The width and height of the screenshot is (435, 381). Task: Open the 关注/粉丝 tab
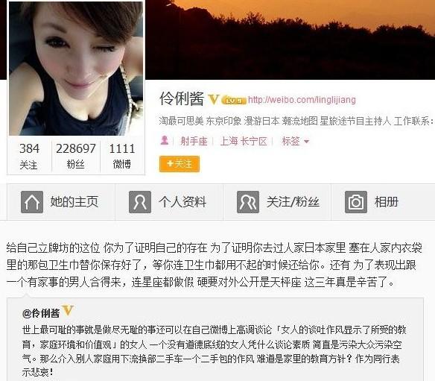coord(277,202)
